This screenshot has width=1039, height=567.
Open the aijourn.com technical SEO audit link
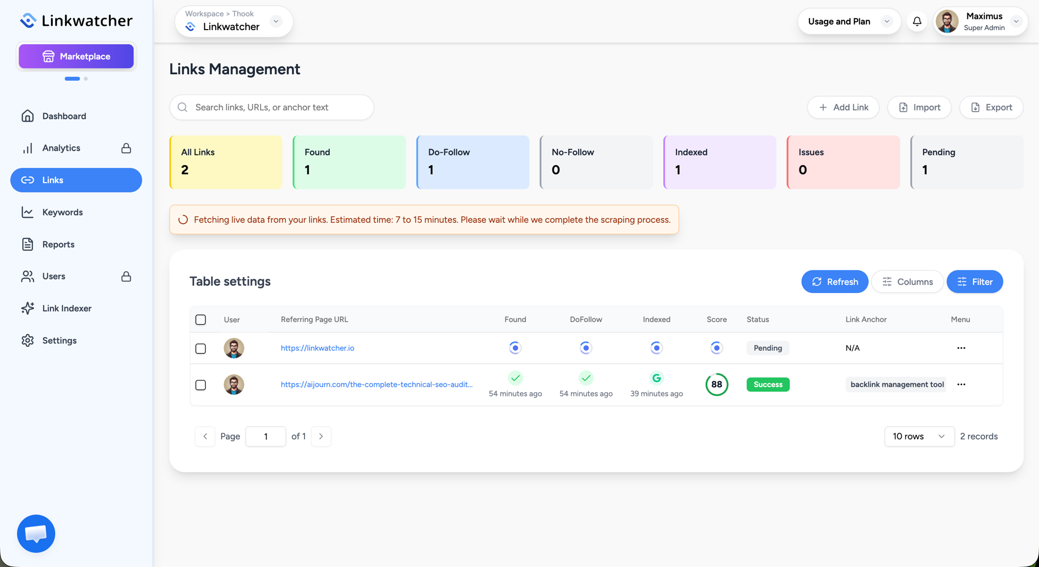pos(377,385)
